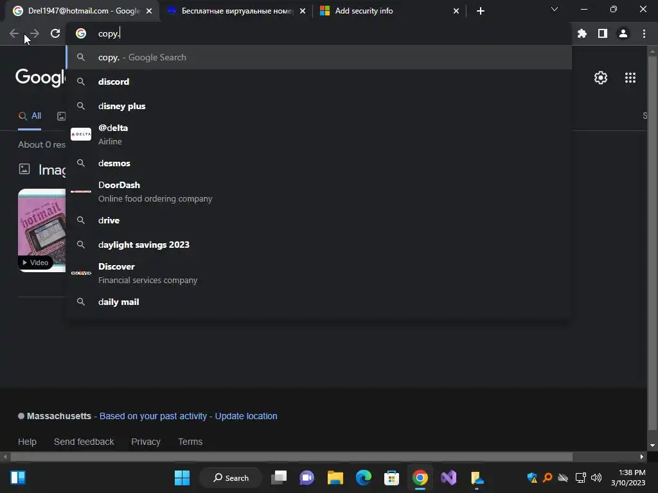Select the DoorDash suggestion

tap(319, 191)
